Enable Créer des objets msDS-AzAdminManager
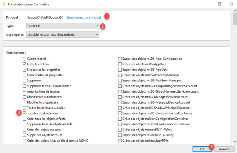This screenshot has width=237, height=153. 120,75
